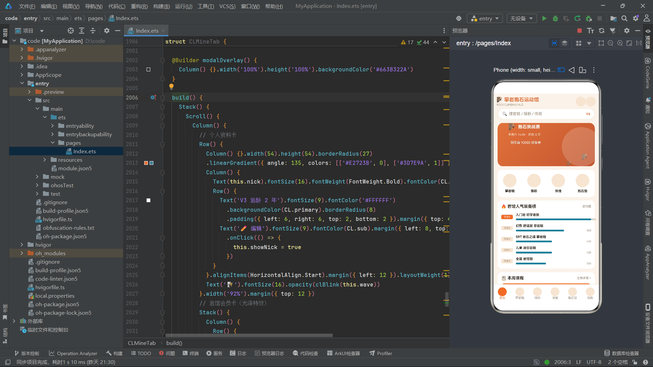Open the entry run configuration dropdown
This screenshot has height=367, width=653.
485,18
